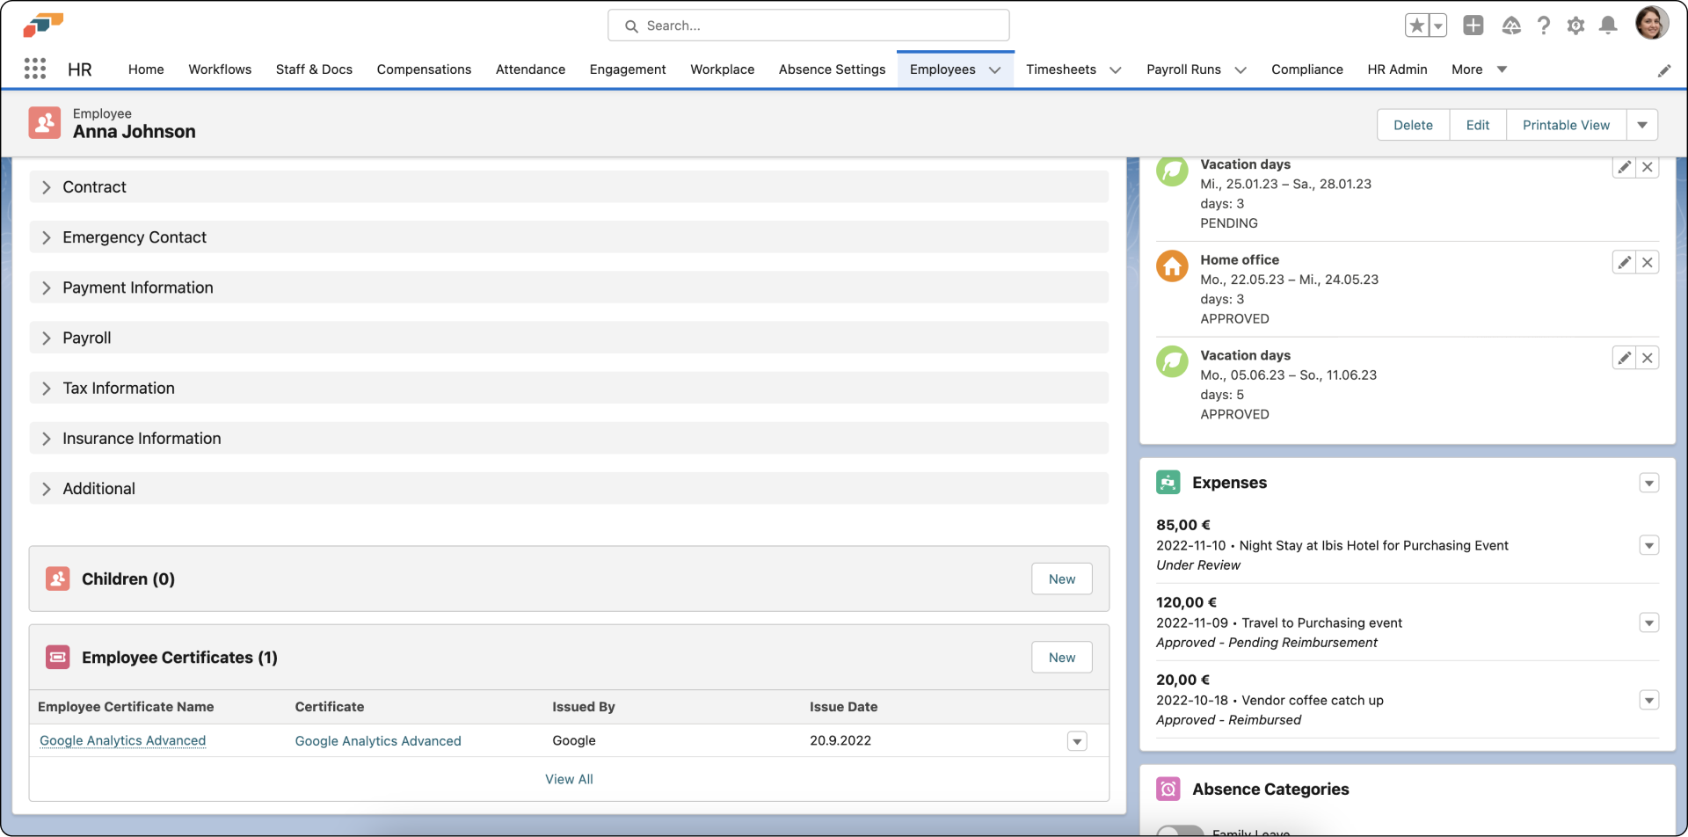Open Help with the question mark icon
The width and height of the screenshot is (1688, 837).
coord(1544,25)
